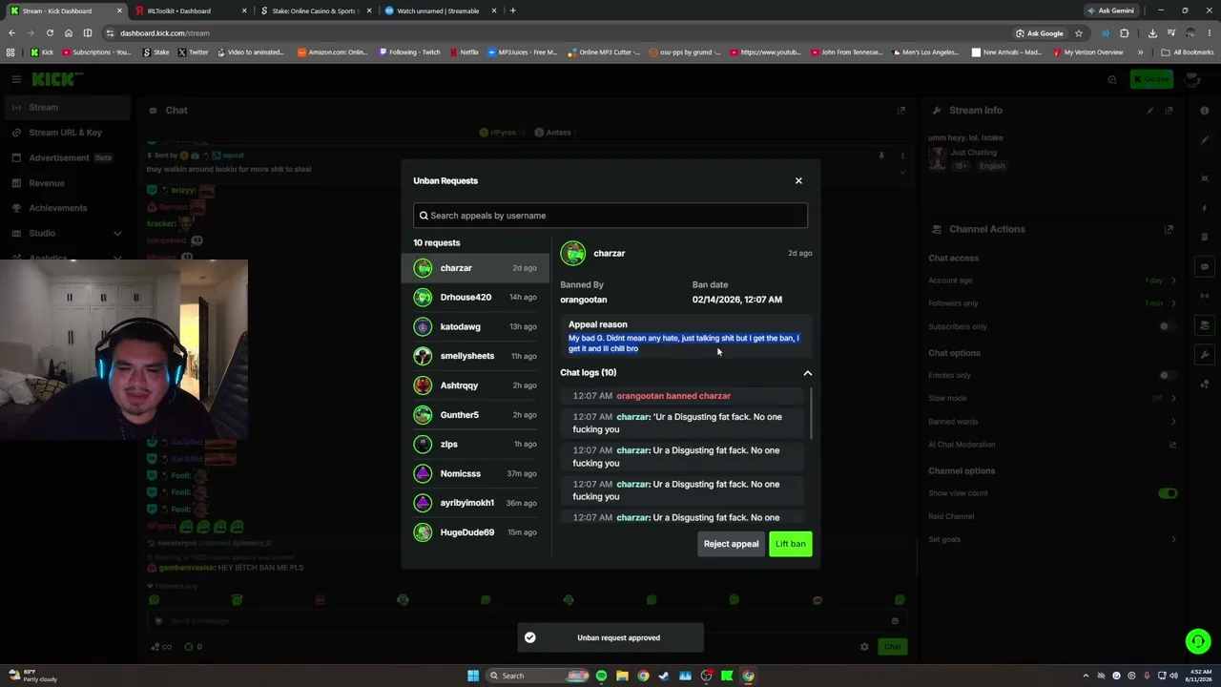Image resolution: width=1221 pixels, height=687 pixels.
Task: Close the Unban Requests dialog
Action: (x=798, y=180)
